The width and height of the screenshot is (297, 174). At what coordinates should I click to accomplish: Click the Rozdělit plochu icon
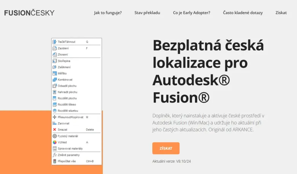(x=54, y=98)
